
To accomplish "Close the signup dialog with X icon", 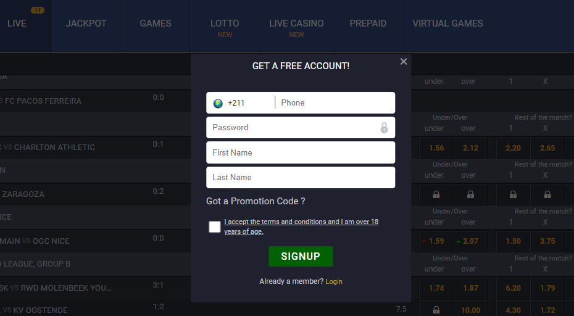I will coord(404,62).
